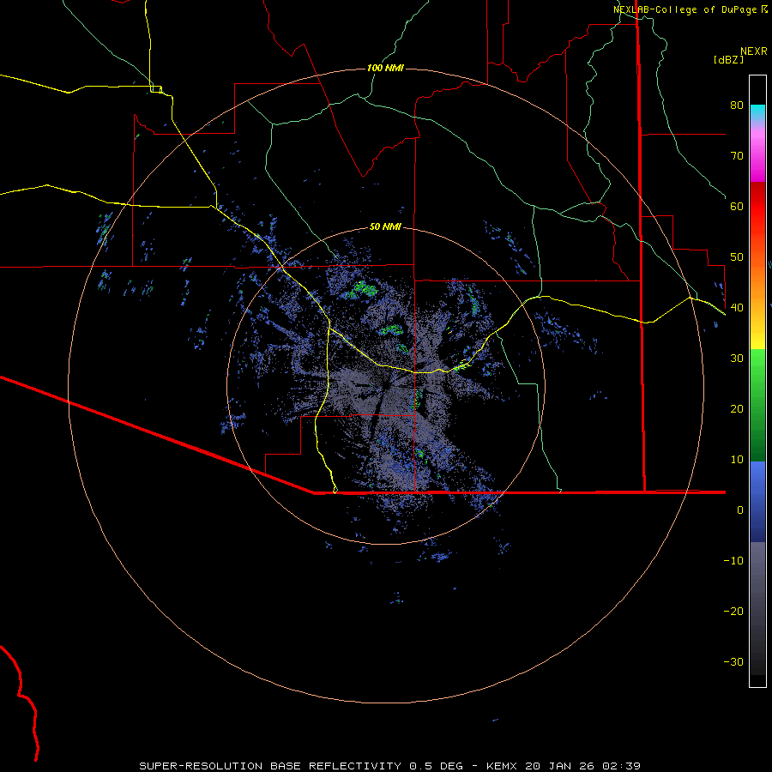Select the "20" value on the dBZ scale
The height and width of the screenshot is (772, 772).
pos(737,409)
